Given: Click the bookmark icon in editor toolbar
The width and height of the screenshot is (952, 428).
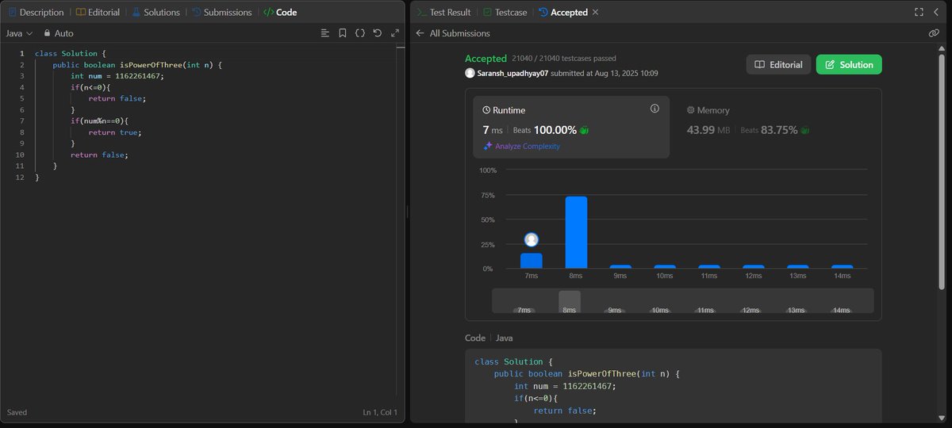Looking at the screenshot, I should click(x=342, y=33).
